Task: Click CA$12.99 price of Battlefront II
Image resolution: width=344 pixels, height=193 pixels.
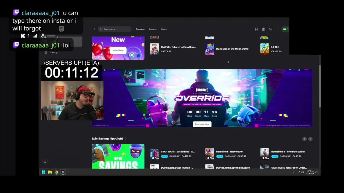Action: [x=187, y=156]
